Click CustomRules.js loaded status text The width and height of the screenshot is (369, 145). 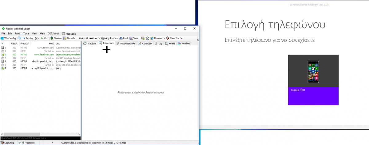pos(94,143)
